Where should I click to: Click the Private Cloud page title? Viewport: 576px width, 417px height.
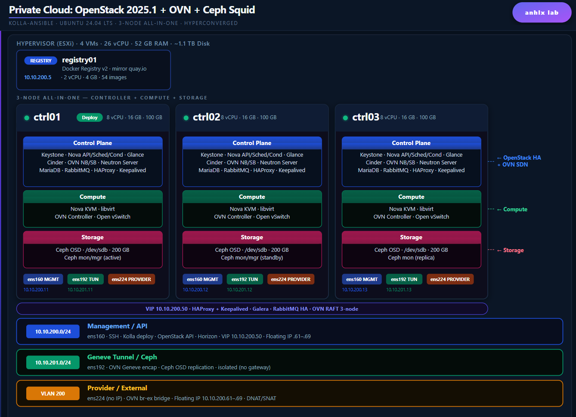point(132,10)
